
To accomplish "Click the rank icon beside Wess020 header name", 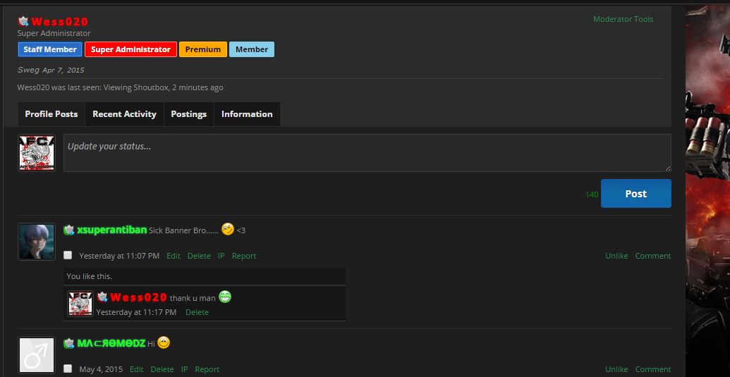I will [x=23, y=22].
